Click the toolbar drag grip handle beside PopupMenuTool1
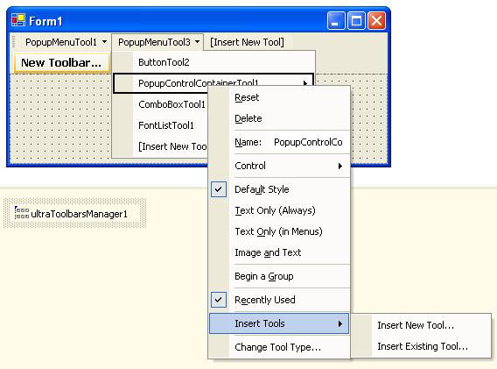Image resolution: width=497 pixels, height=369 pixels. tap(14, 42)
